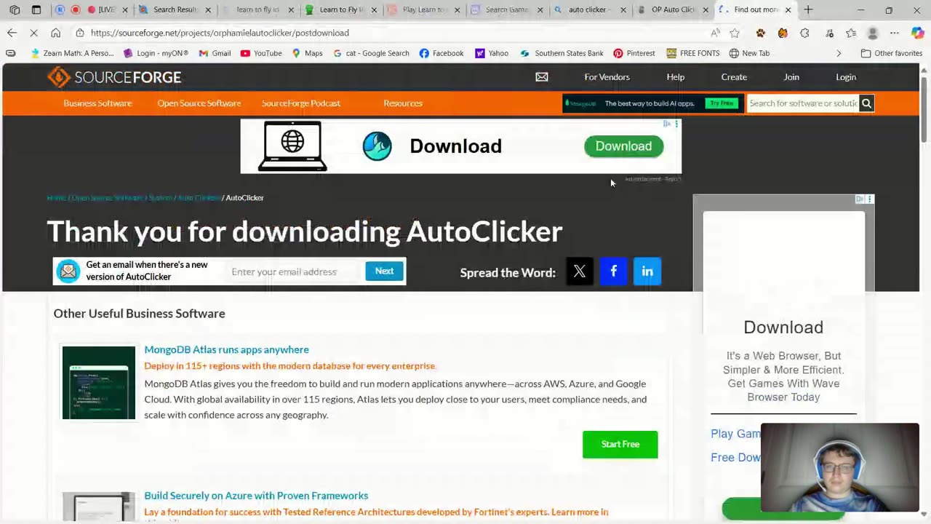Click the ad info icon on top banner
931x524 pixels.
[x=668, y=124]
